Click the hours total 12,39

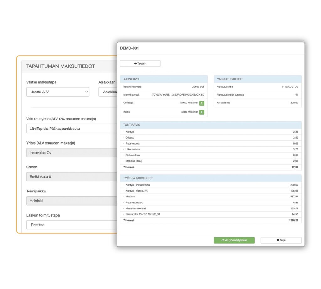(x=295, y=167)
